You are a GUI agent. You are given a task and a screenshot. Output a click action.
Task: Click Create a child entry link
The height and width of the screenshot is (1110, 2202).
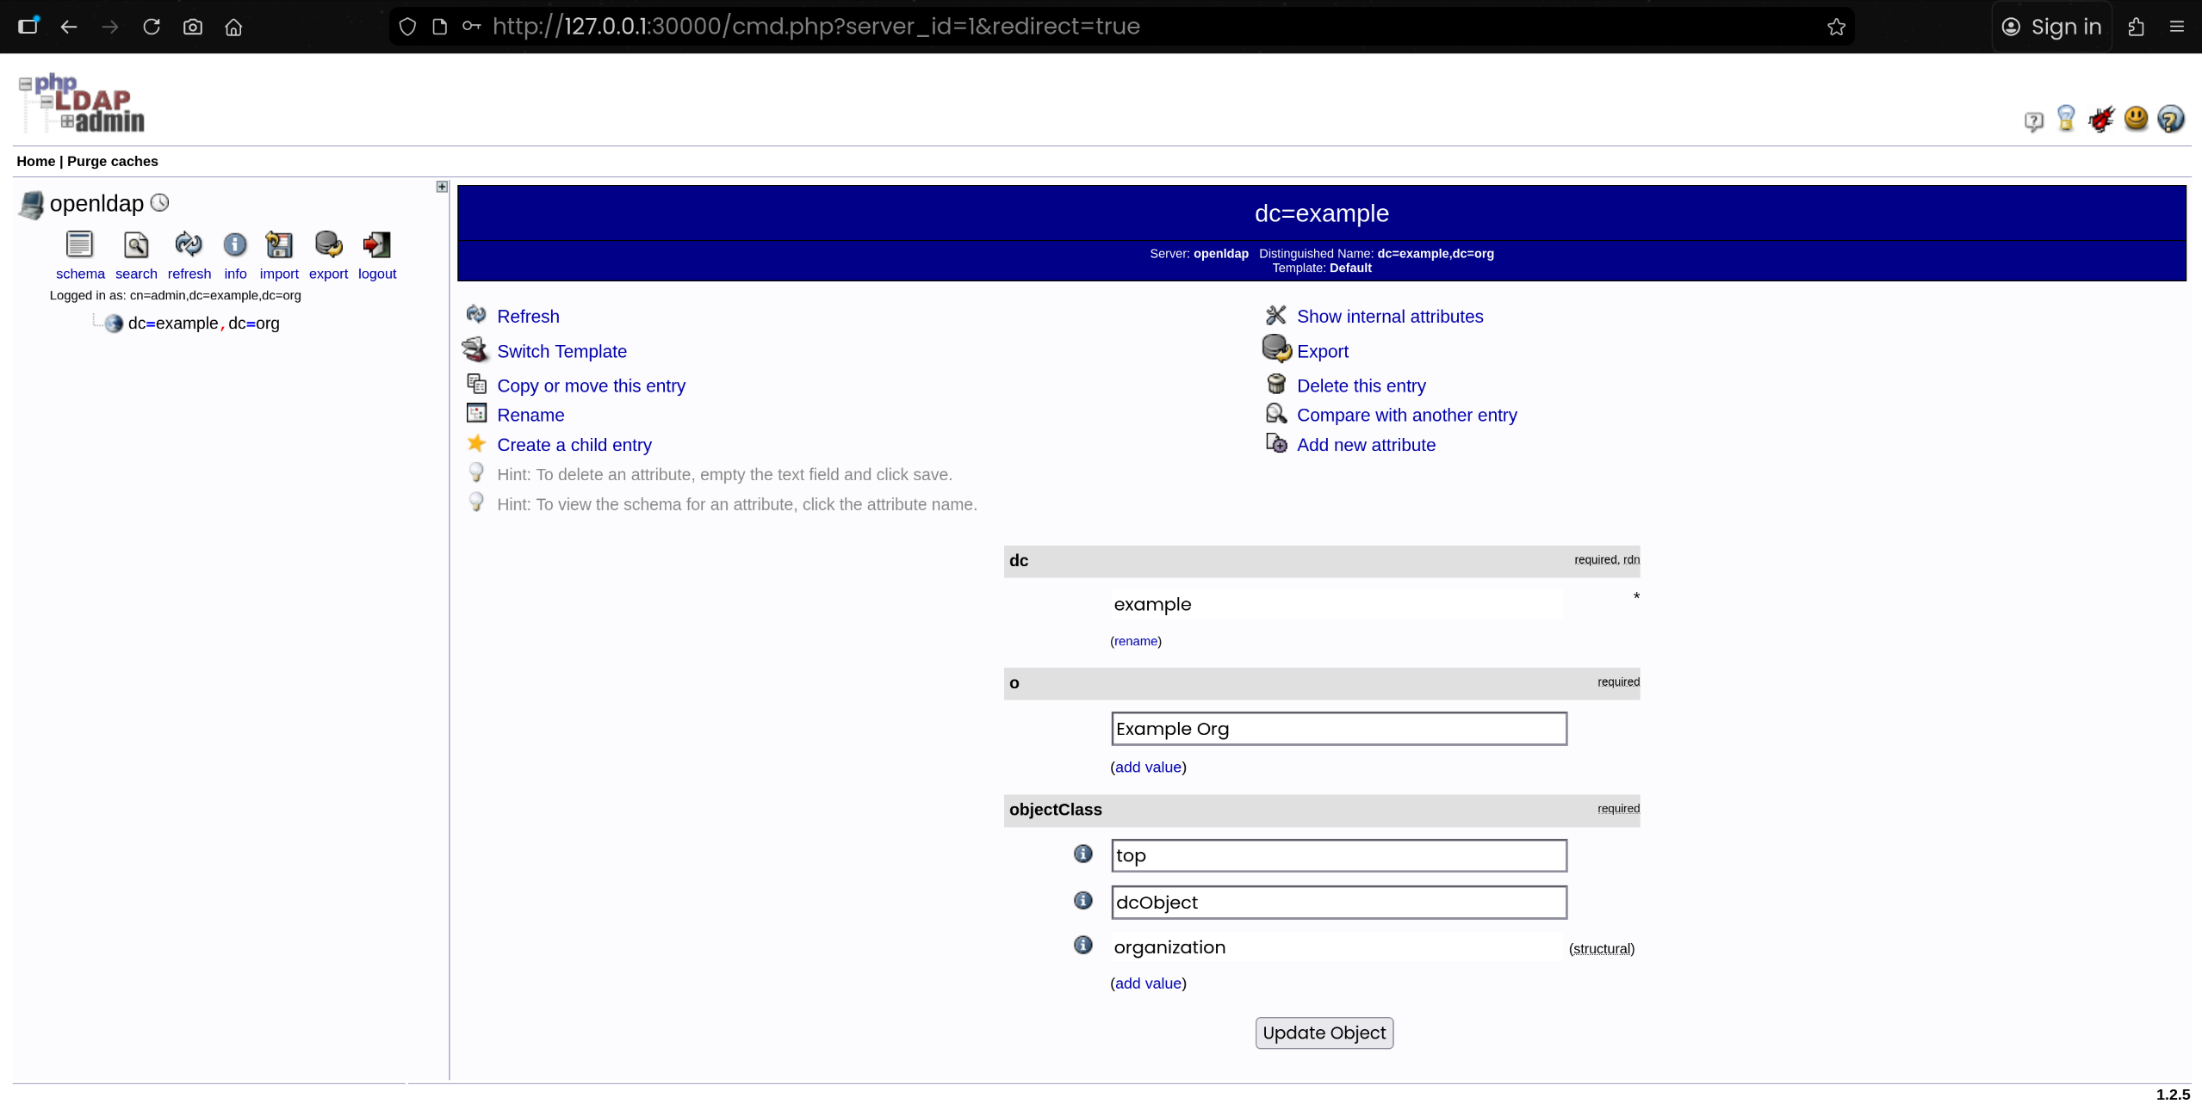[574, 445]
